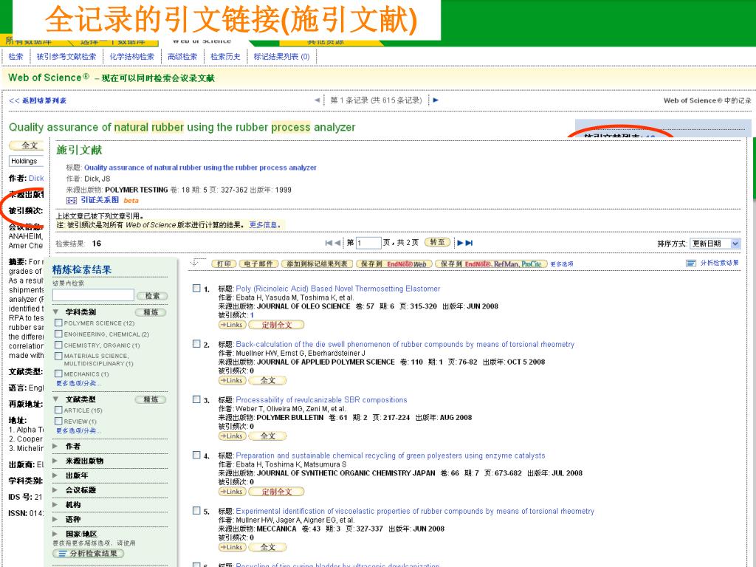Open the 标记结果列表 (0) tab
The width and height of the screenshot is (756, 567).
(281, 56)
